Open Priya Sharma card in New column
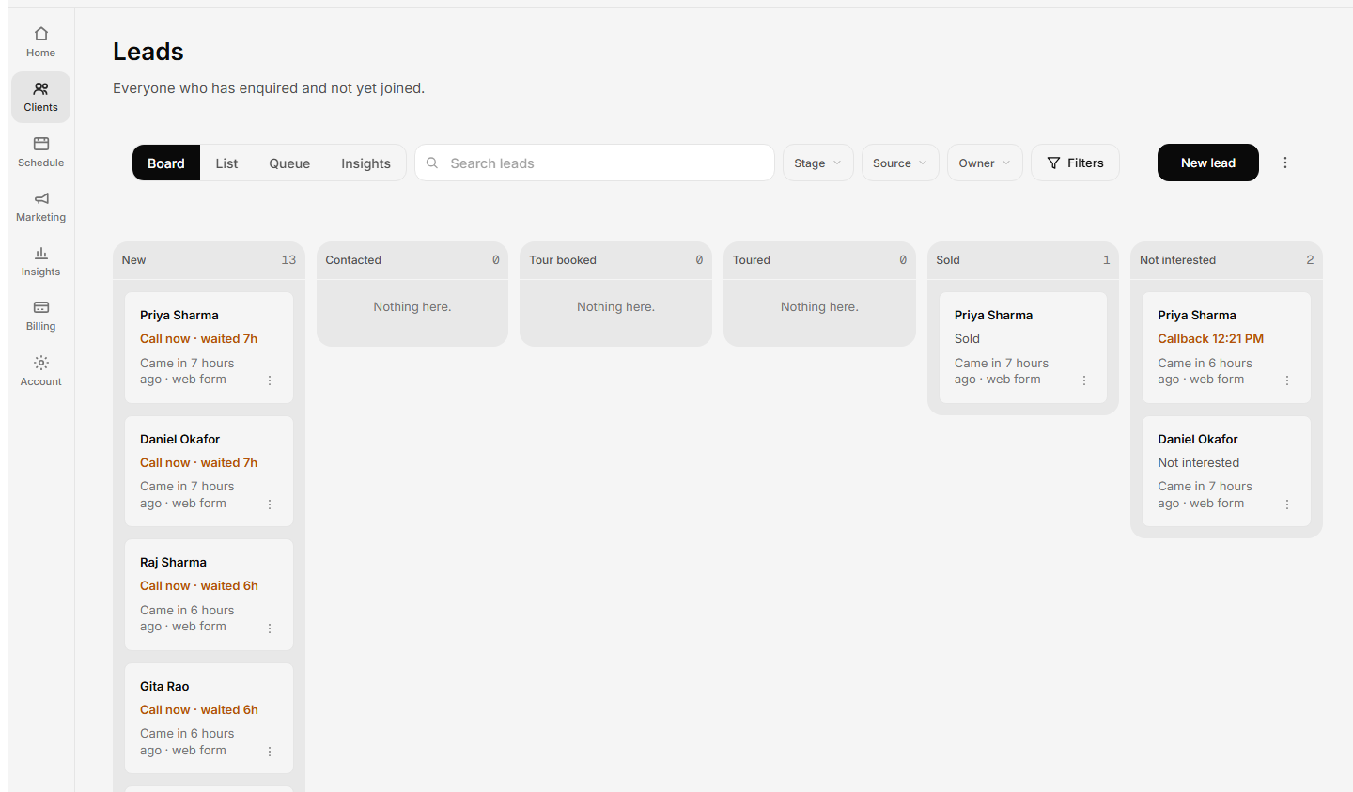This screenshot has height=792, width=1353. pos(209,348)
